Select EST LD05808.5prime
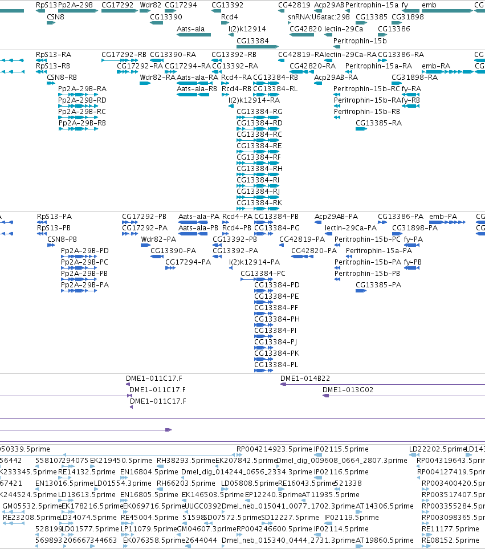 (250, 483)
